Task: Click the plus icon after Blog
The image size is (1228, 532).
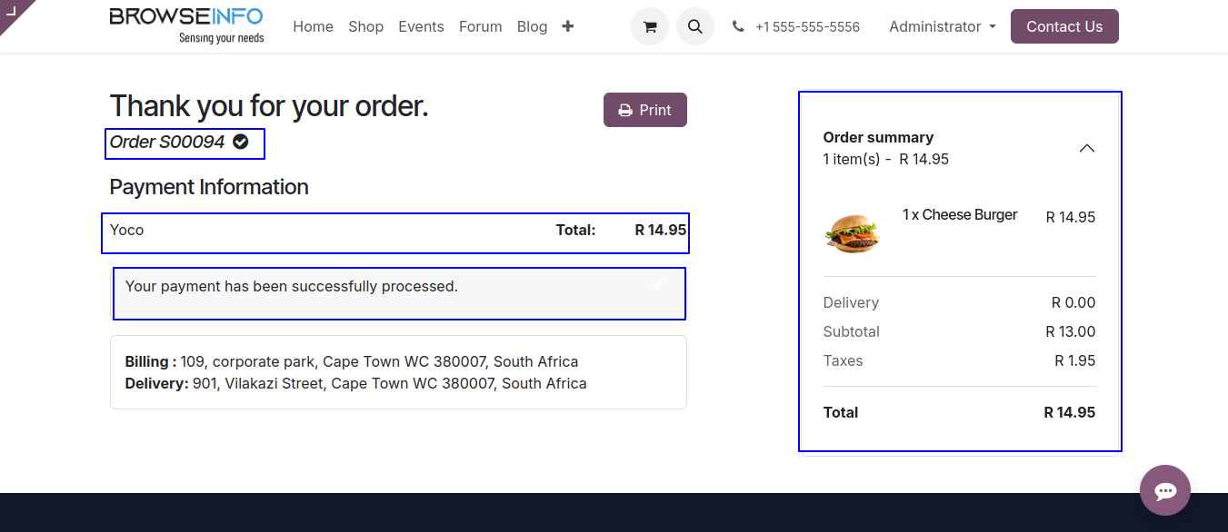Action: pos(568,26)
